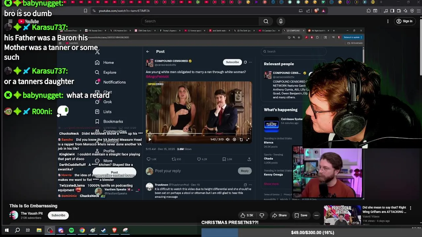
Task: Open three-dot menu on TrueAnon reply
Action: 250,185
